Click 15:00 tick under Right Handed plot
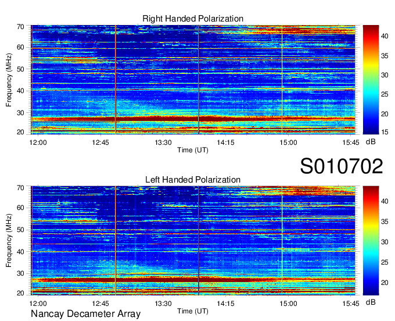395x321 pixels. (288, 142)
